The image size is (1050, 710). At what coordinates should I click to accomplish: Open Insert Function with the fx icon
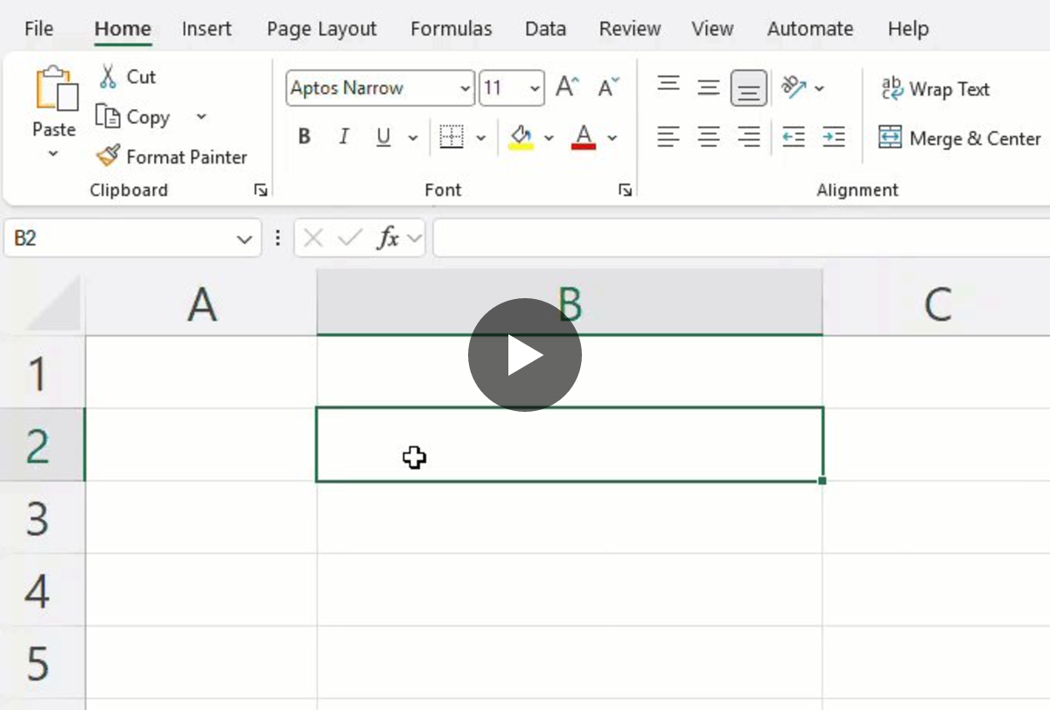click(x=388, y=238)
